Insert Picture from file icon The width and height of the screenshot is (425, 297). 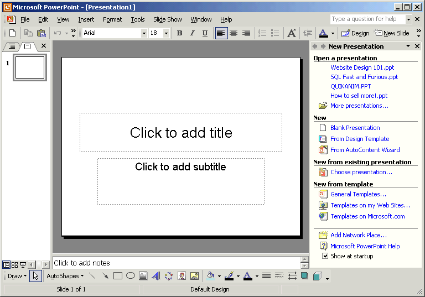point(195,276)
